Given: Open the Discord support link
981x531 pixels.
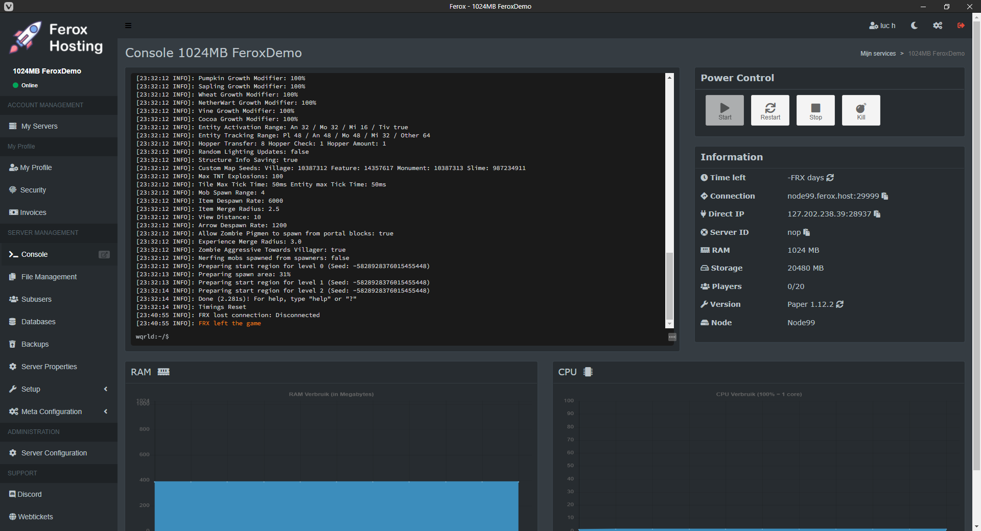Looking at the screenshot, I should 59,494.
